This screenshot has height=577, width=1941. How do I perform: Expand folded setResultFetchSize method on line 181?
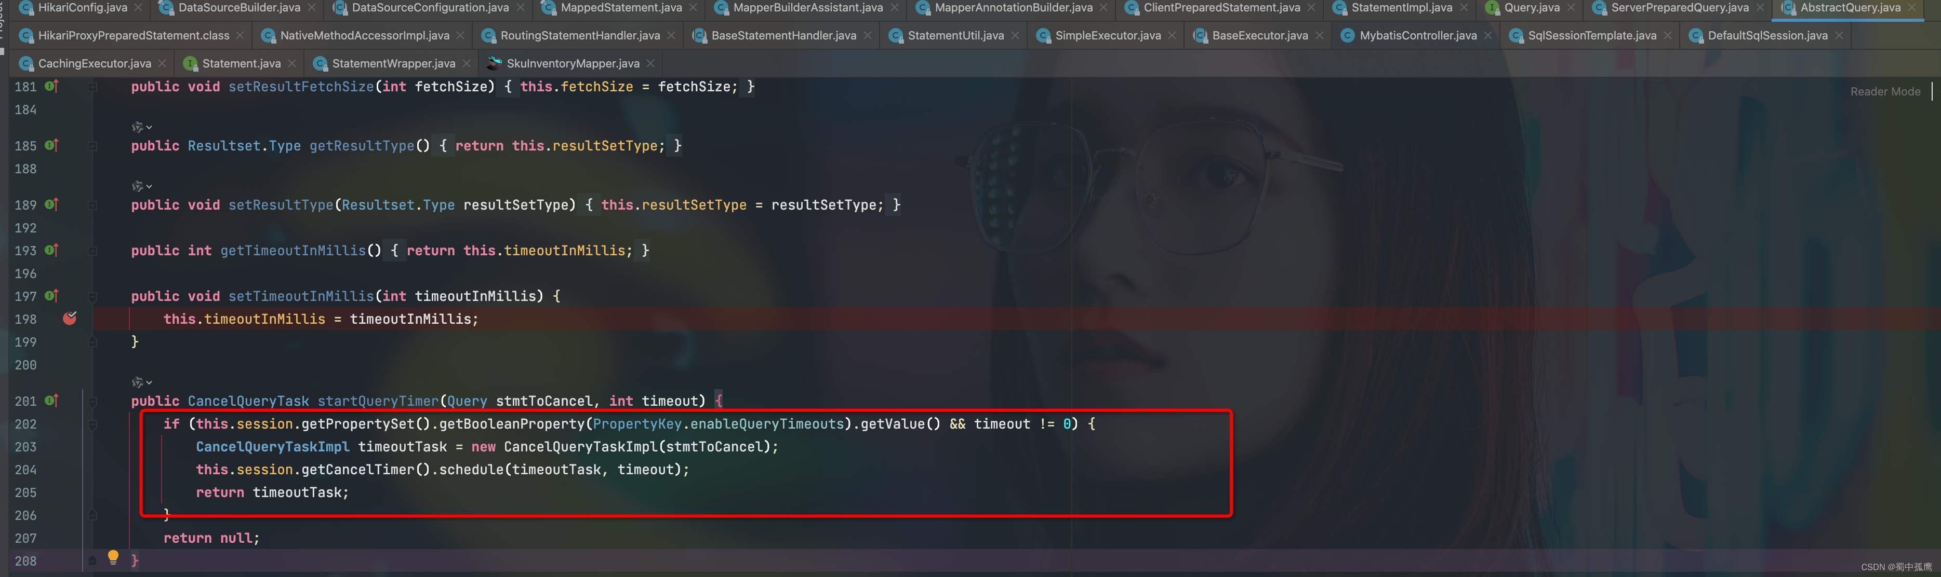tap(92, 87)
